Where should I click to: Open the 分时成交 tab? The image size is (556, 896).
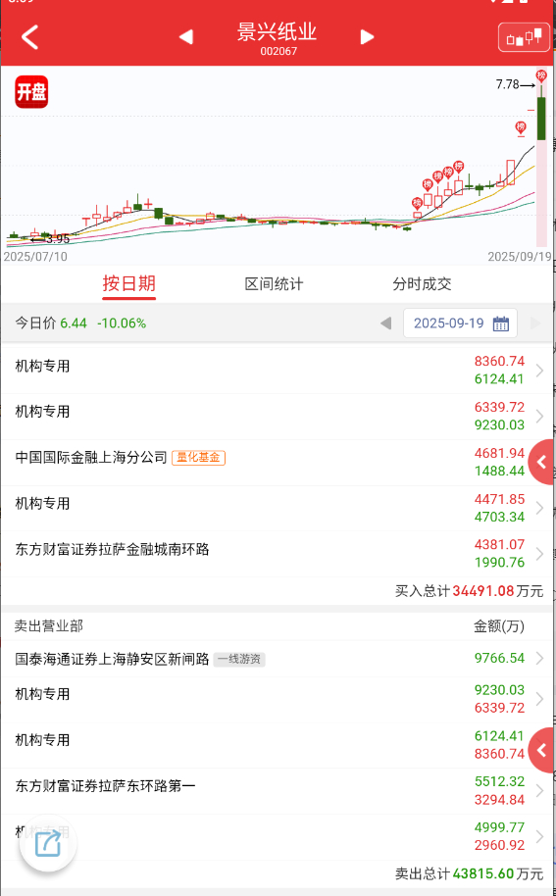(x=422, y=284)
